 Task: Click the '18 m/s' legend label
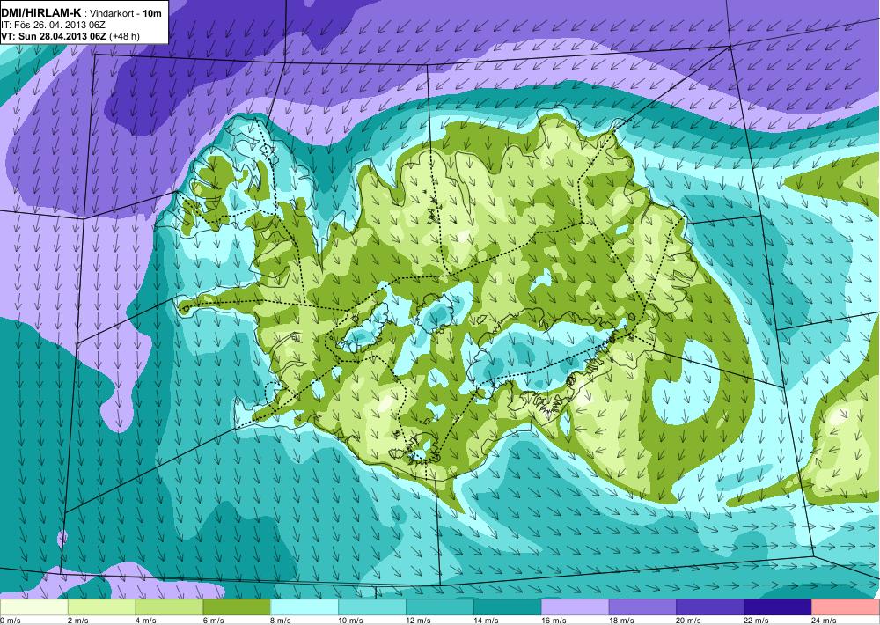click(622, 621)
